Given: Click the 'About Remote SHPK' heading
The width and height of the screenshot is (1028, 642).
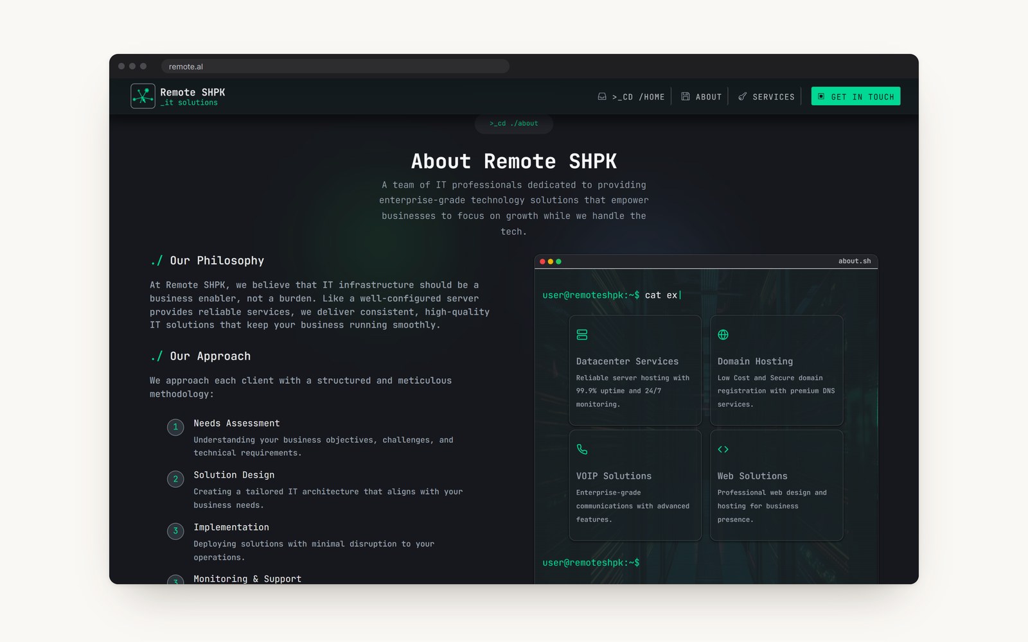Looking at the screenshot, I should pyautogui.click(x=514, y=161).
